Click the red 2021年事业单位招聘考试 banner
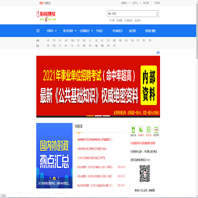The image size is (198, 198). pyautogui.click(x=98, y=86)
